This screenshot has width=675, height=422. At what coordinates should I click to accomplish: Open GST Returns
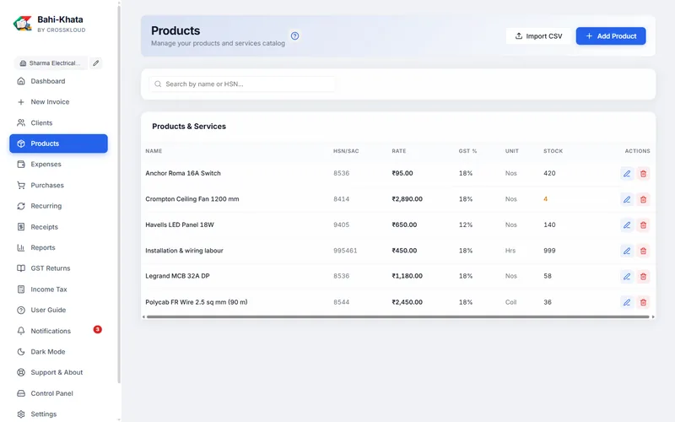pos(58,268)
